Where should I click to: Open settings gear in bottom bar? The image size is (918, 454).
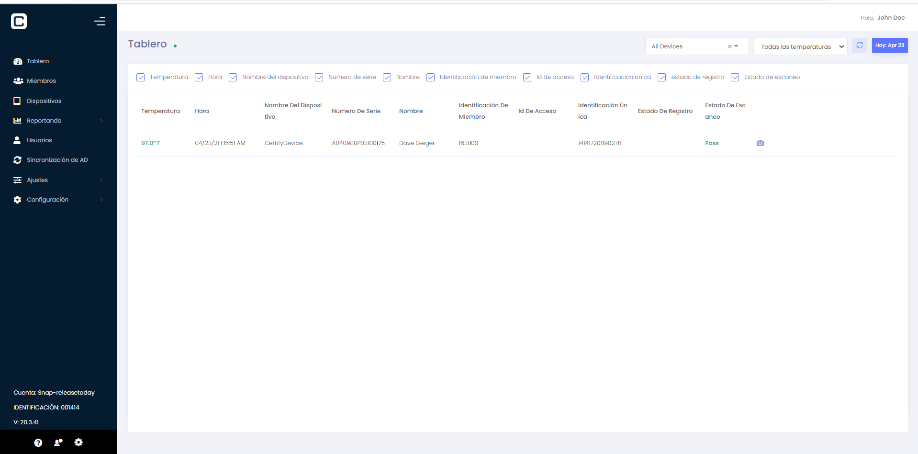[x=78, y=443]
